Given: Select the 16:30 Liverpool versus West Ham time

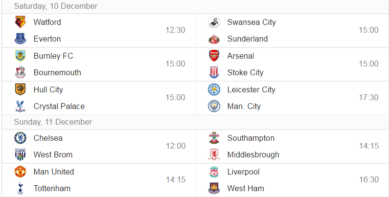Looking at the screenshot, I should (369, 179).
